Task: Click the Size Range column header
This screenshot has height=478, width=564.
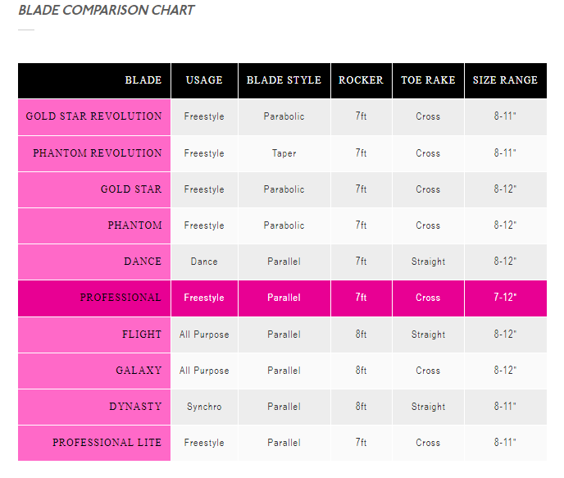Action: point(505,80)
